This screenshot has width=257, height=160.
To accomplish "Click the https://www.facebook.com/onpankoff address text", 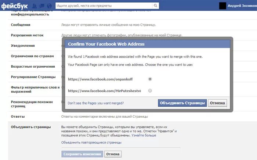I will pyautogui.click(x=100, y=79).
